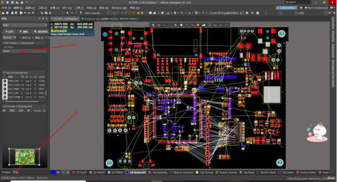Switch to the PCB1.PcbDoc document tab
Screen dimensions: 337x182
coord(129,19)
